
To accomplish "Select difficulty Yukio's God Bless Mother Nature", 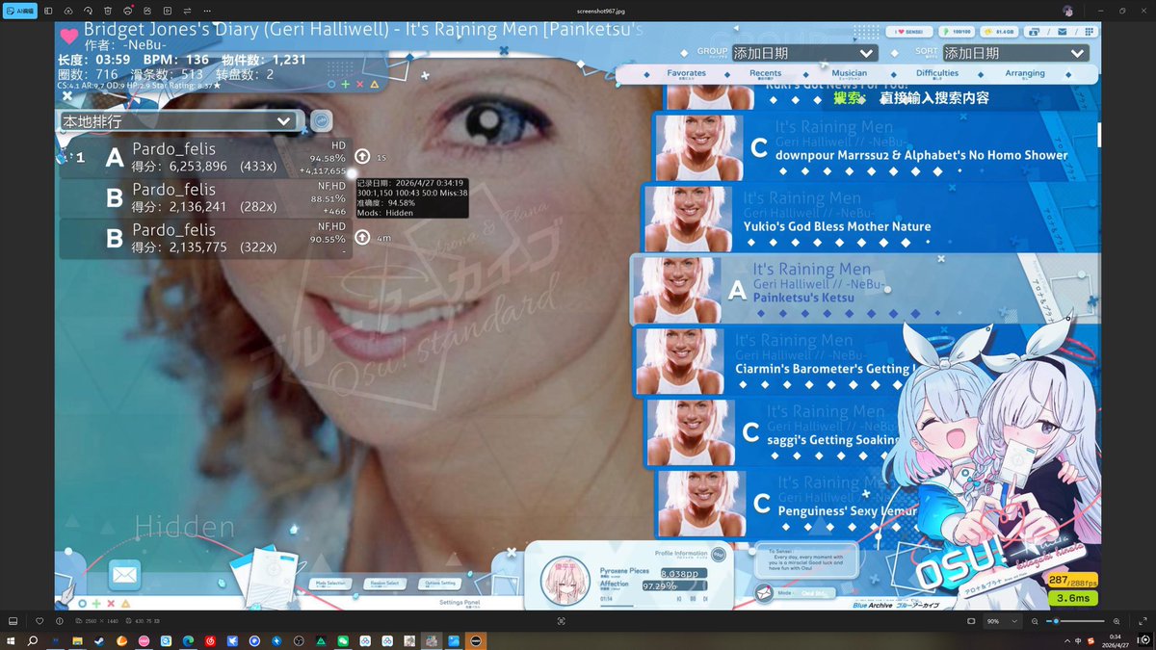I will (x=870, y=218).
